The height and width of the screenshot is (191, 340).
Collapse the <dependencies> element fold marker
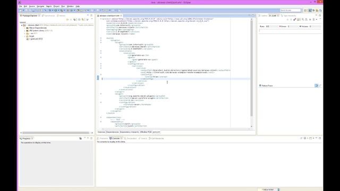click(101, 117)
